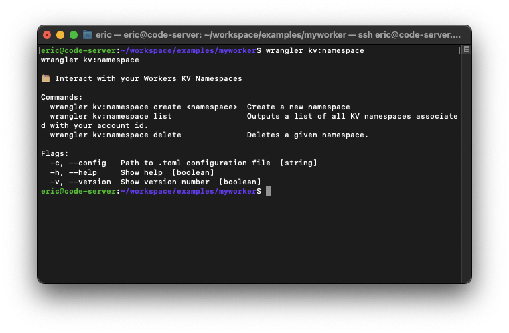Zoom the window using the green button

click(x=74, y=34)
